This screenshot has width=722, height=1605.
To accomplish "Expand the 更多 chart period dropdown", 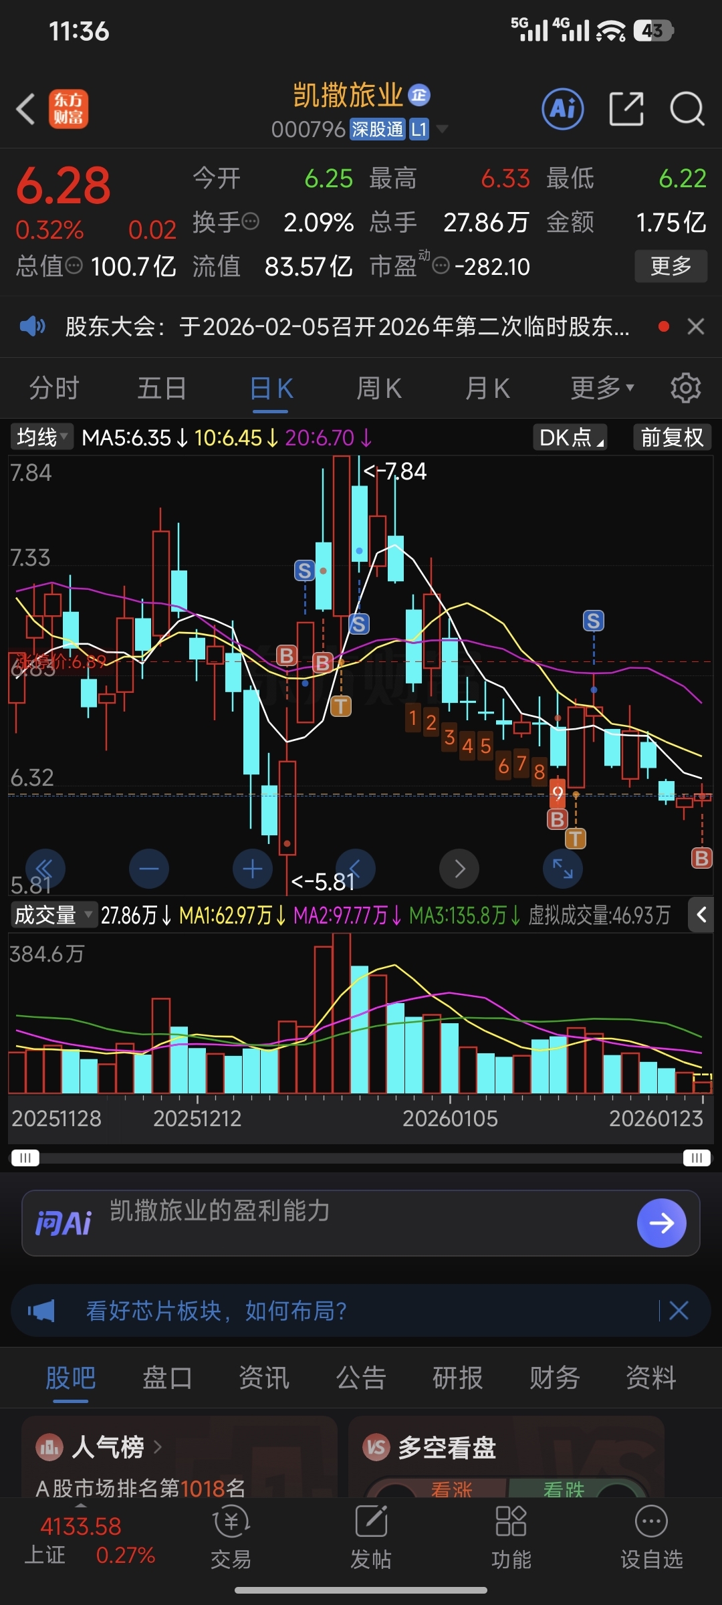I will (602, 388).
